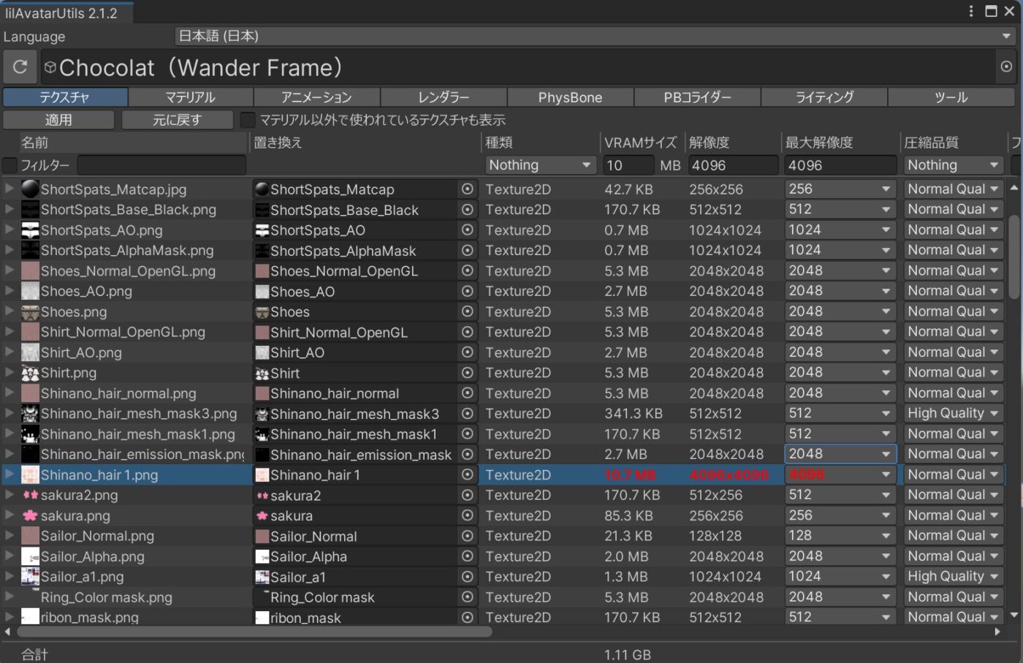Click object picker for Sailor_Alpha replacement

(x=468, y=556)
